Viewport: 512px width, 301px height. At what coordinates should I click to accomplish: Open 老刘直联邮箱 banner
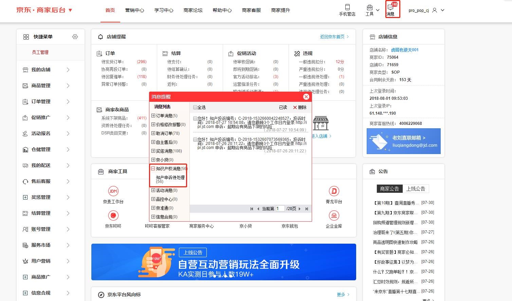(x=404, y=141)
